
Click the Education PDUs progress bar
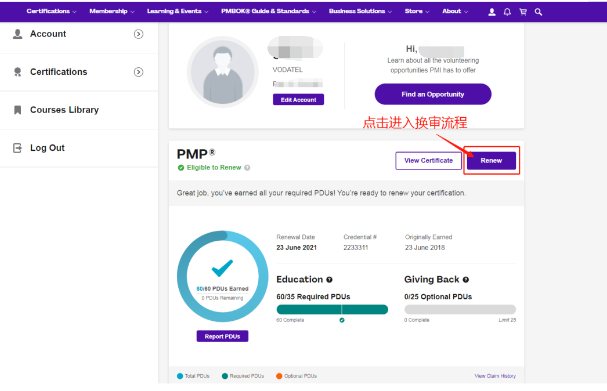click(x=332, y=309)
